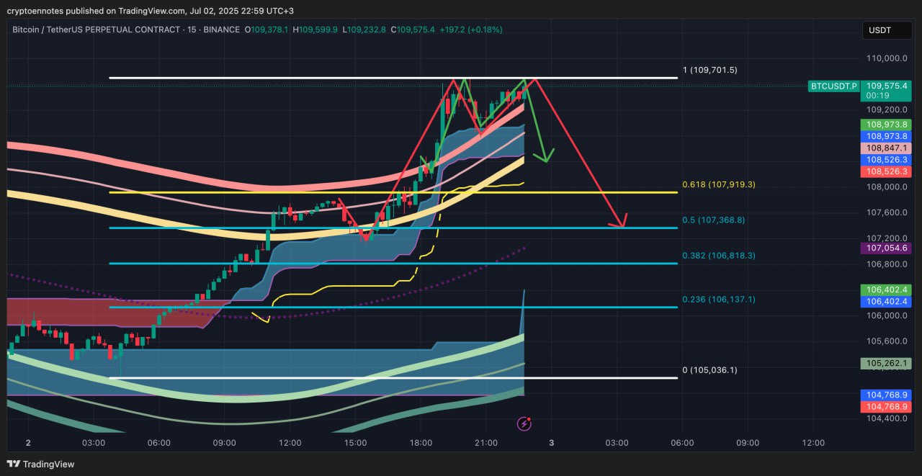Click the day 3 date label on time axis
Screen dimensions: 922x476
pyautogui.click(x=551, y=442)
